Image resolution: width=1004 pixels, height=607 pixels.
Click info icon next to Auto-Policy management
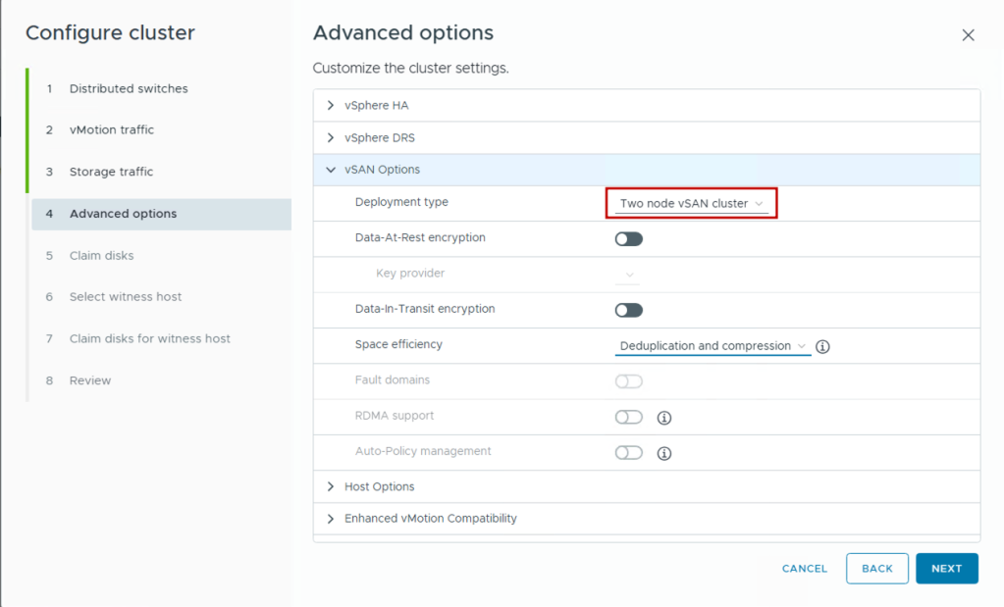664,453
